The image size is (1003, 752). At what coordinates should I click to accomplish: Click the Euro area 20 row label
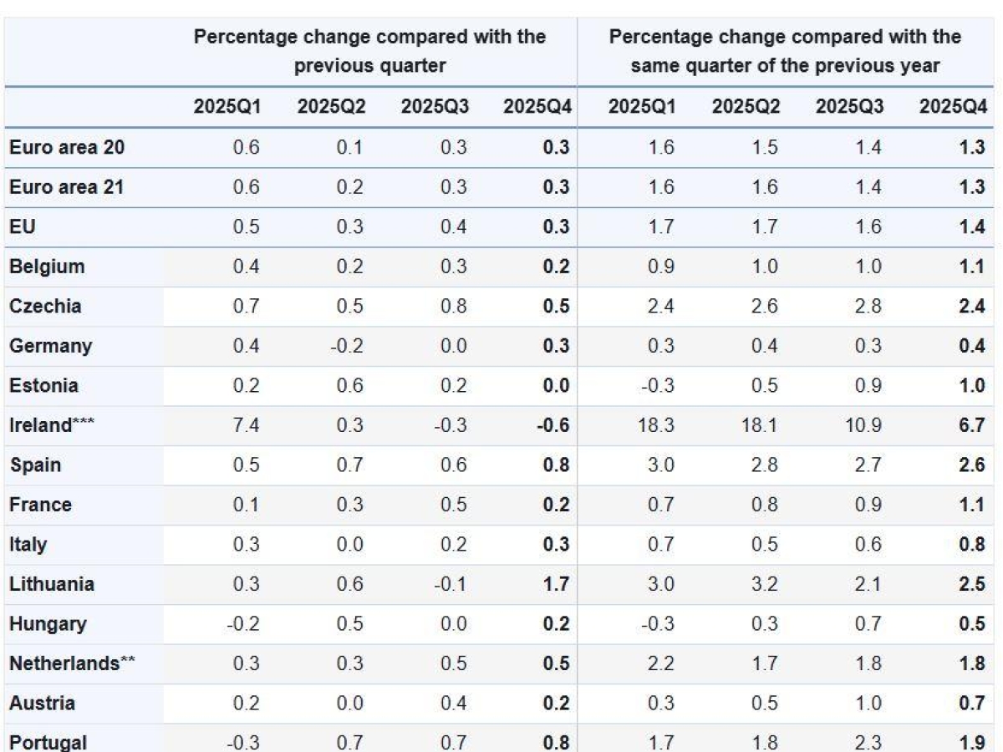coord(68,147)
